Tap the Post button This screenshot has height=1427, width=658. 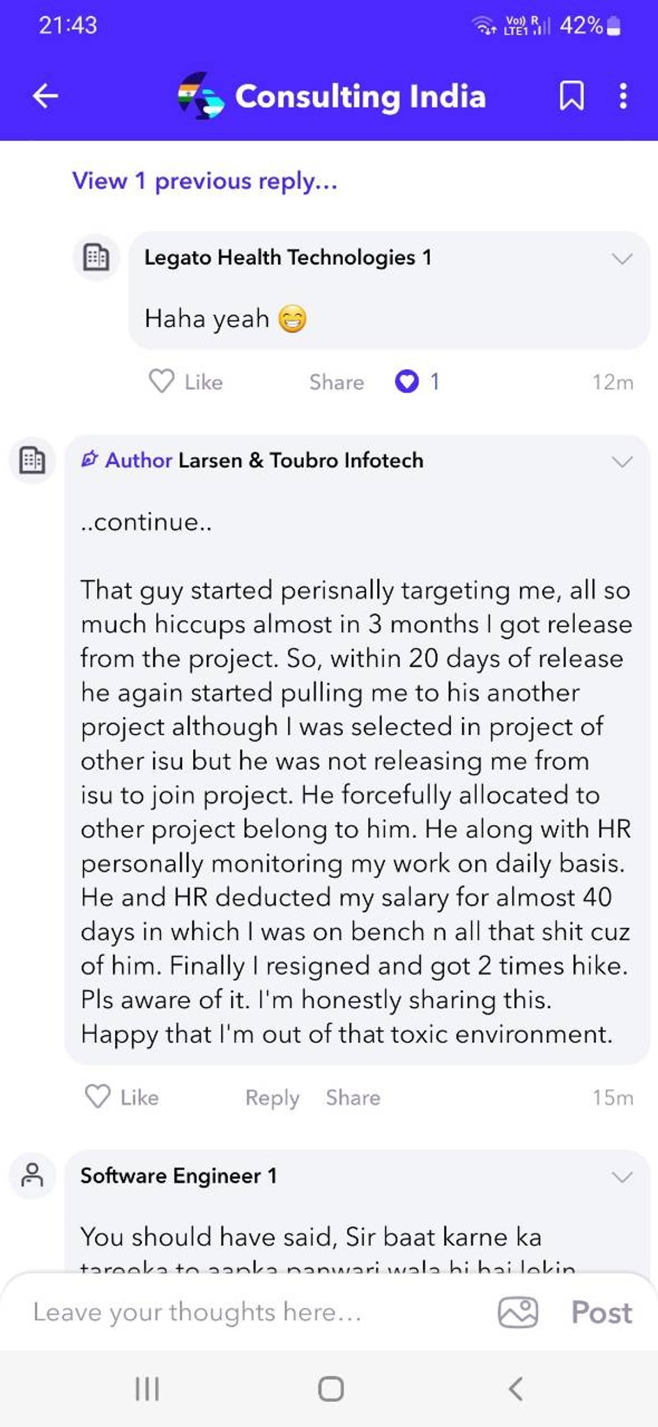[602, 1313]
